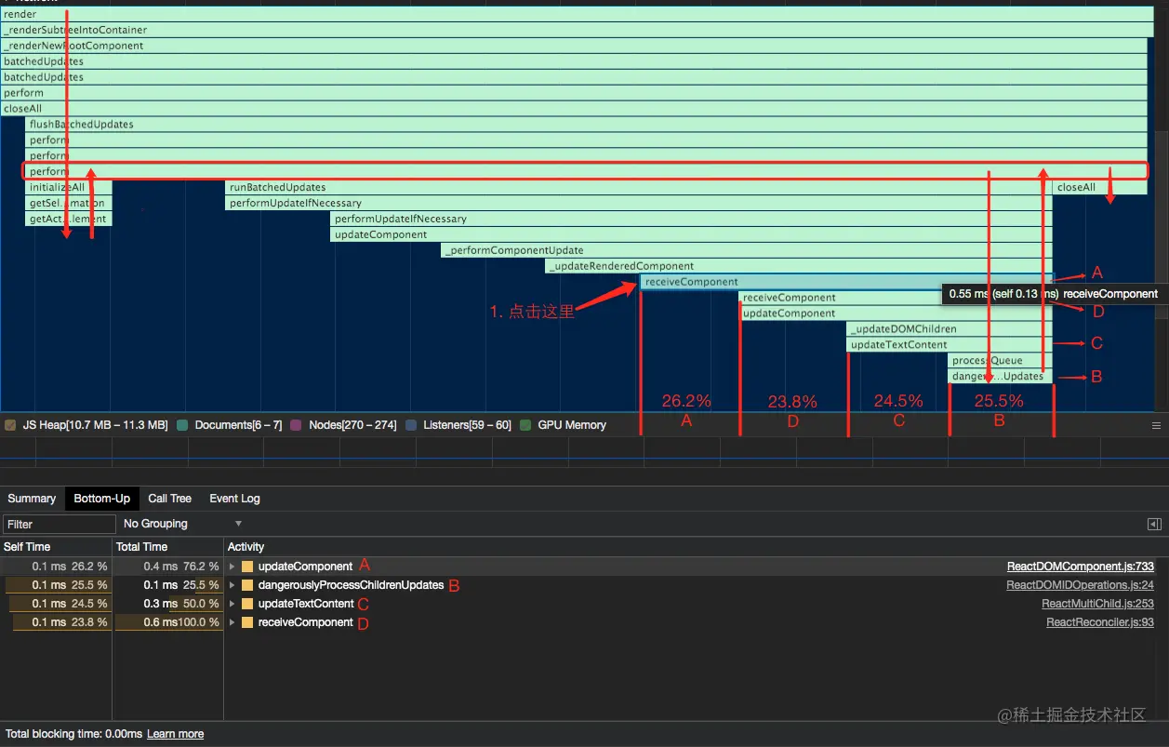Select the danger...Updates flame bar

pos(1000,377)
